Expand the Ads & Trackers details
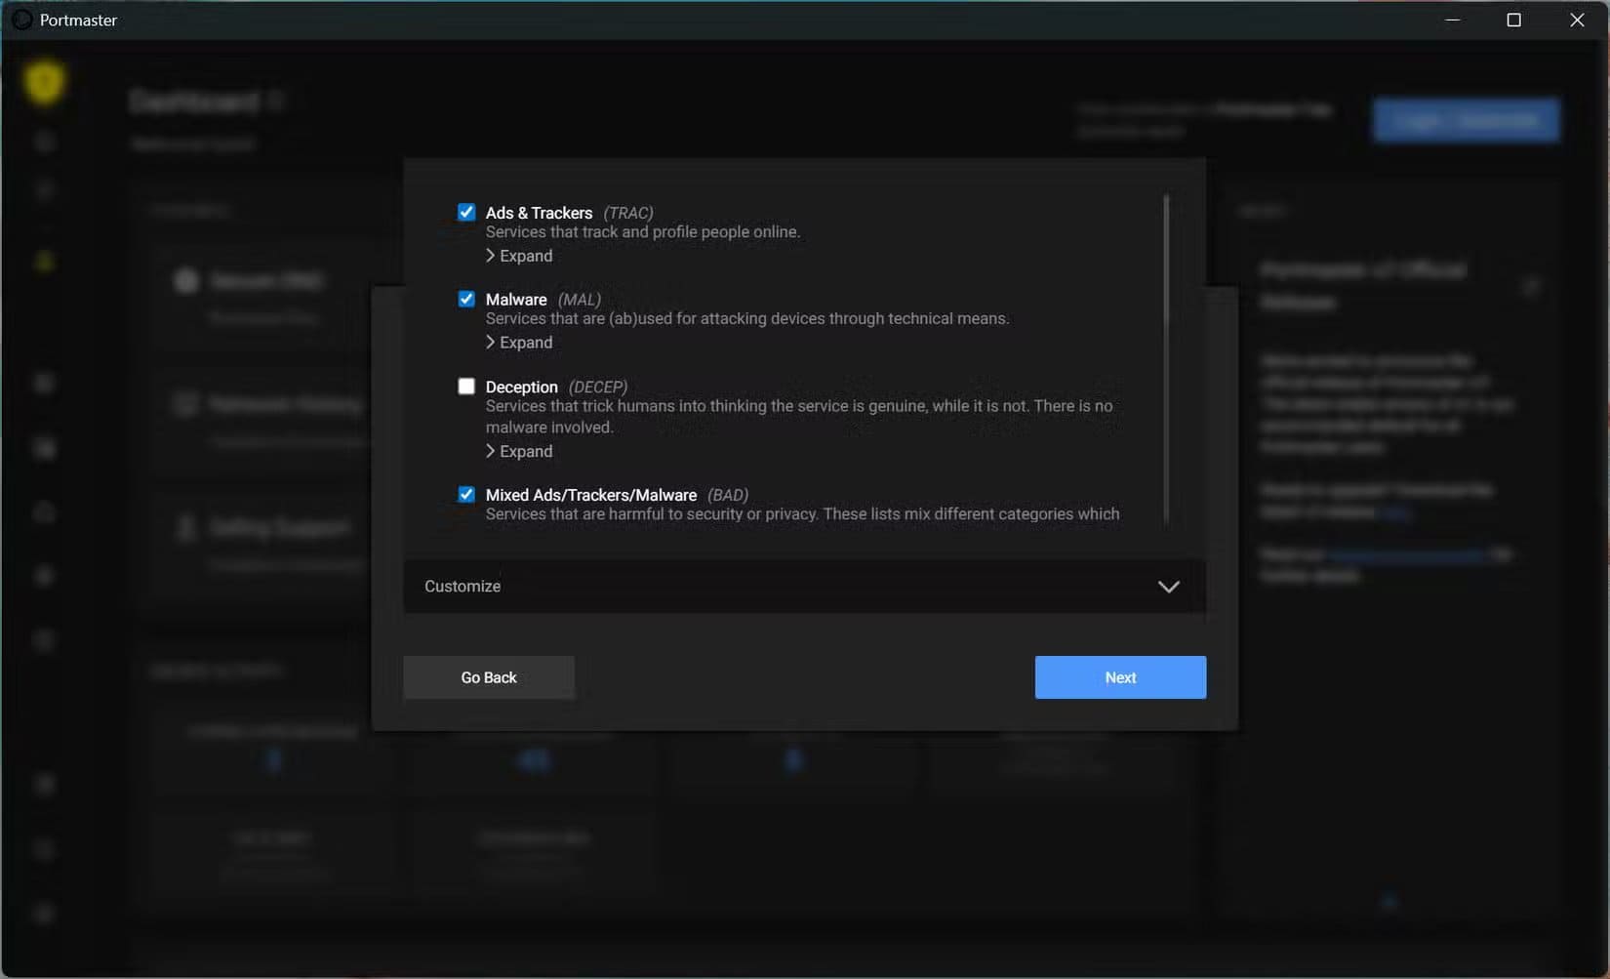This screenshot has width=1610, height=979. (518, 255)
